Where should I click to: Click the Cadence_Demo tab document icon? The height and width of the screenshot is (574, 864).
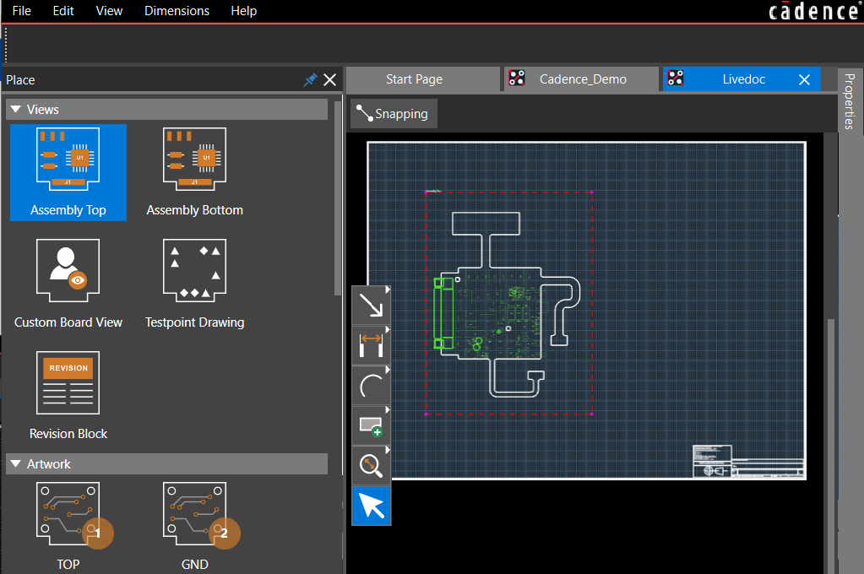pyautogui.click(x=517, y=79)
